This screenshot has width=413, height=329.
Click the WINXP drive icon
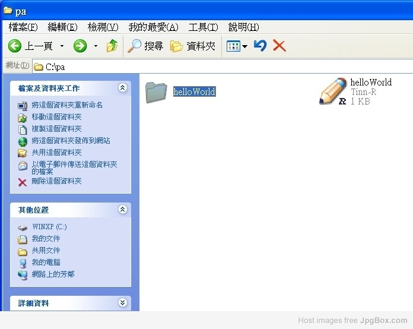[23, 227]
